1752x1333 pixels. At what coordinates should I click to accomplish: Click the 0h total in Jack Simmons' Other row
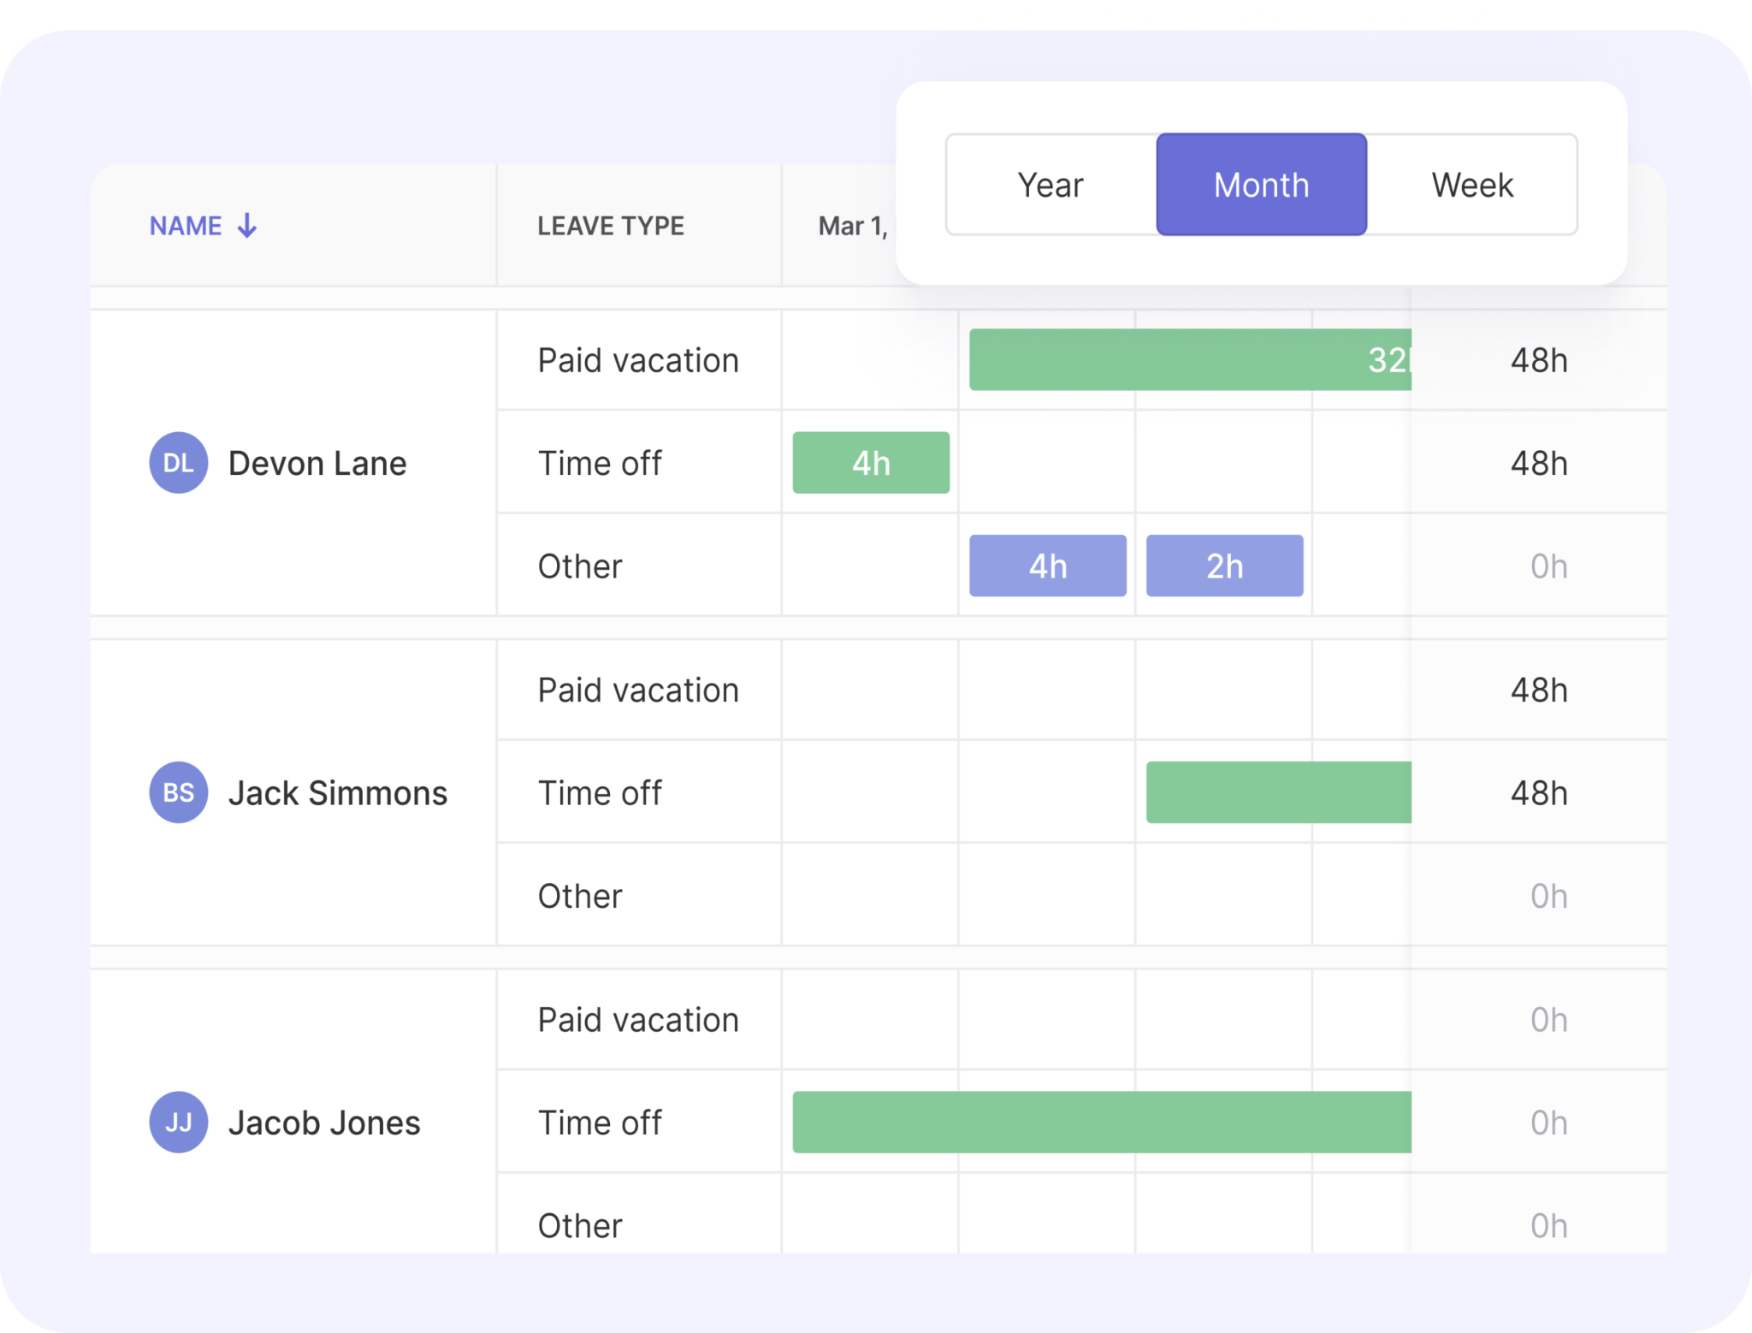pos(1548,895)
